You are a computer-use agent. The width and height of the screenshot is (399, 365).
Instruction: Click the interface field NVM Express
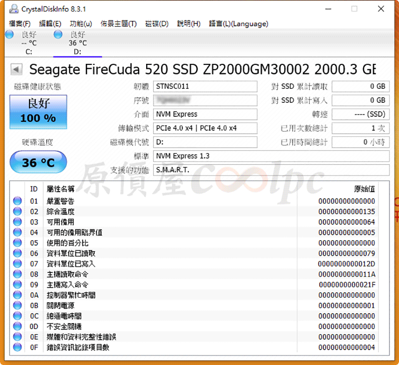[205, 114]
